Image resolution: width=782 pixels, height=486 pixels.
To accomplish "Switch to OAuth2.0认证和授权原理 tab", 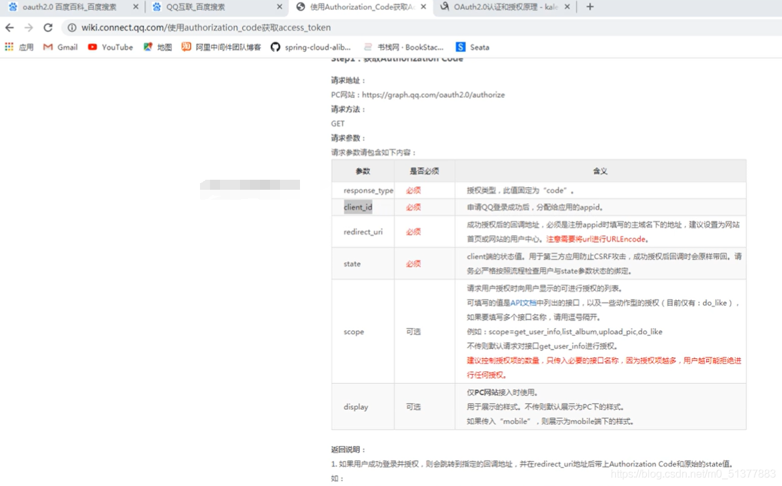I will (504, 7).
